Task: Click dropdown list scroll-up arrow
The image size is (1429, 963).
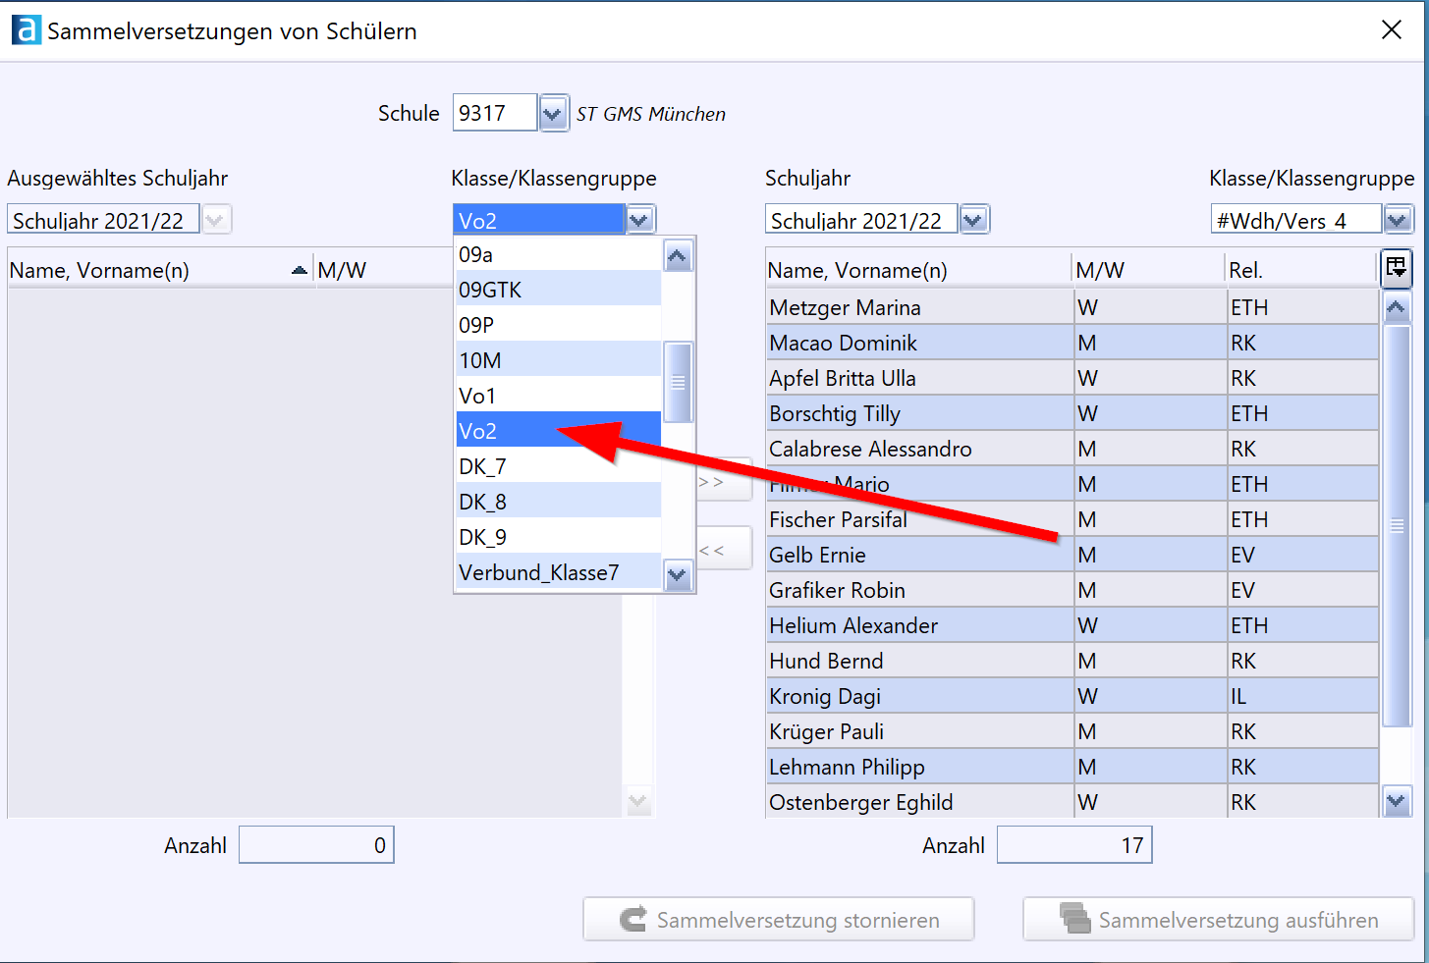Action: pyautogui.click(x=678, y=256)
